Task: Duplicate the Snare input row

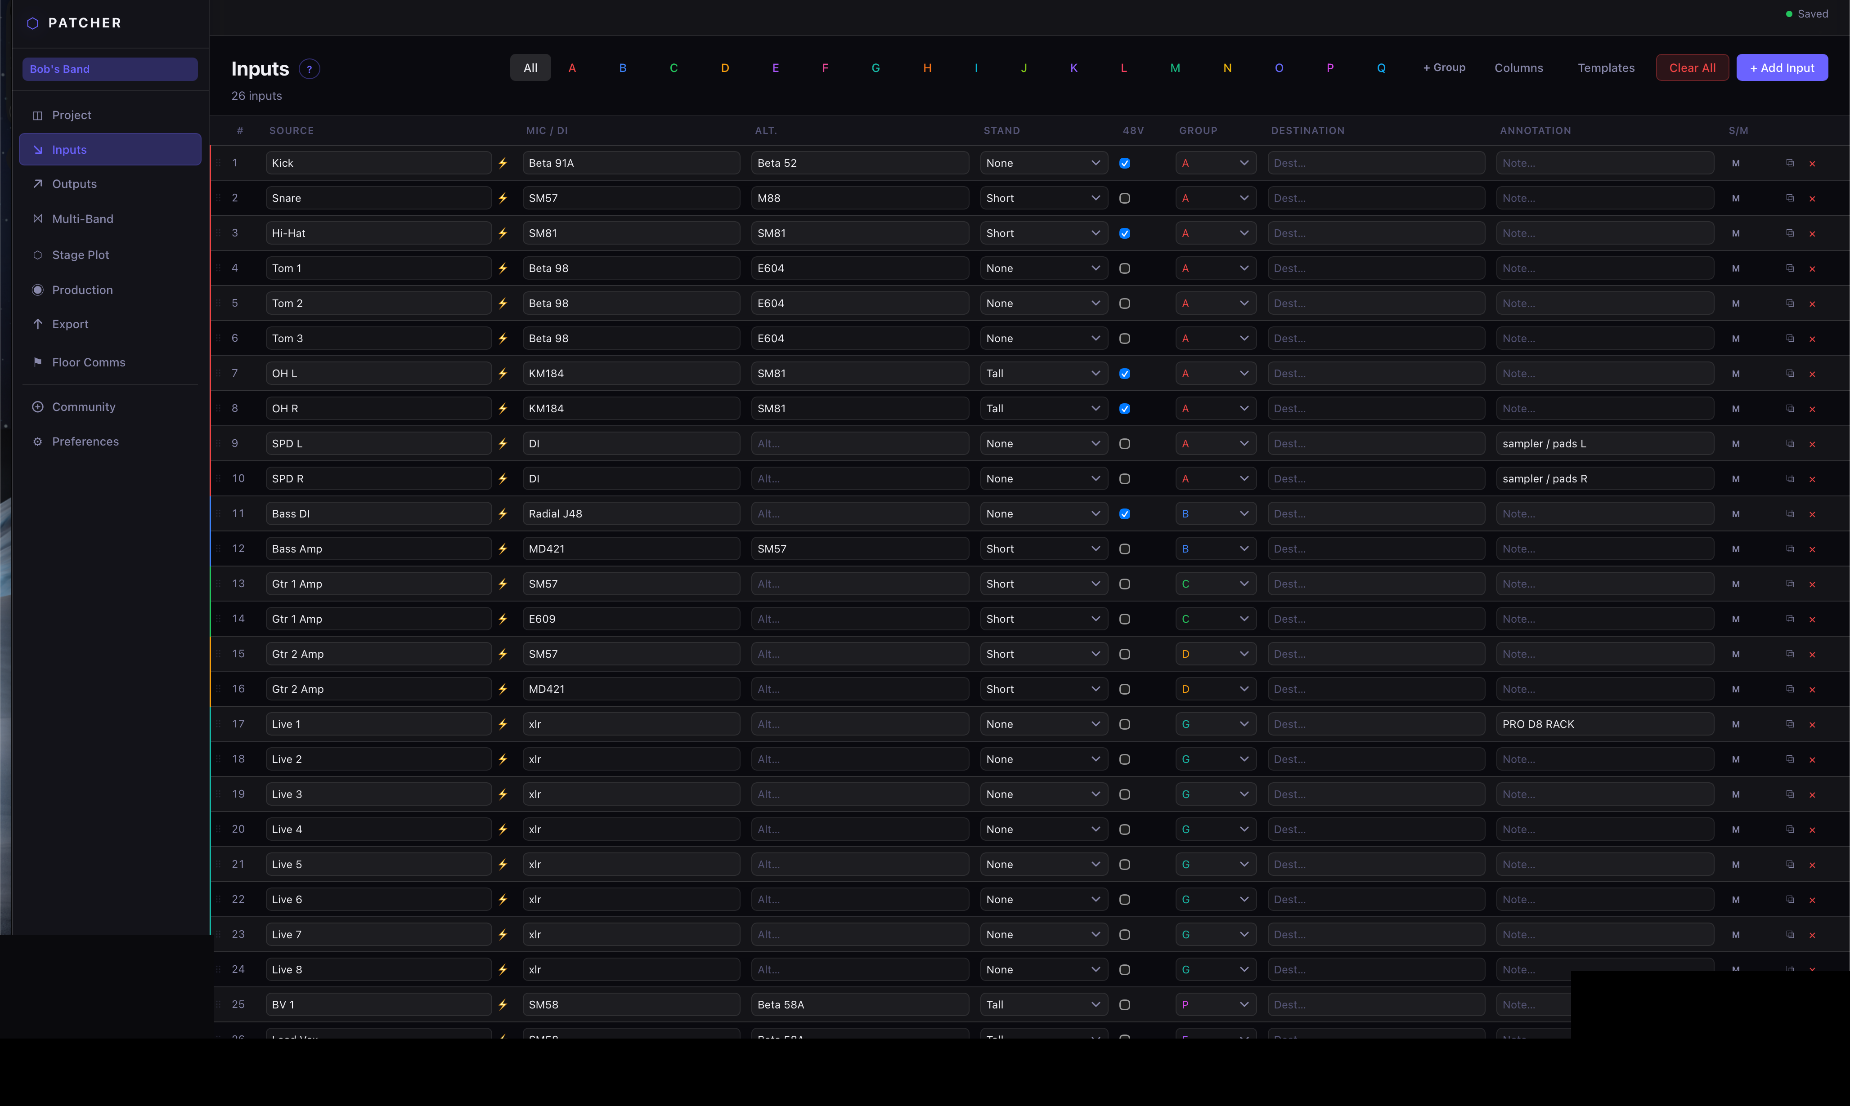Action: 1790,198
